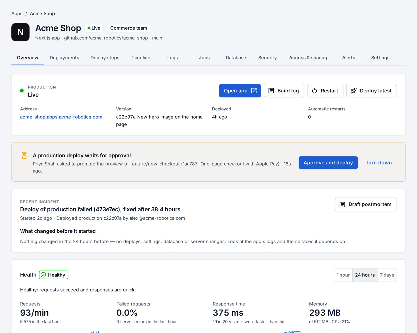Image resolution: width=417 pixels, height=333 pixels.
Task: Click the Acme Shop N app logo
Action: click(20, 32)
